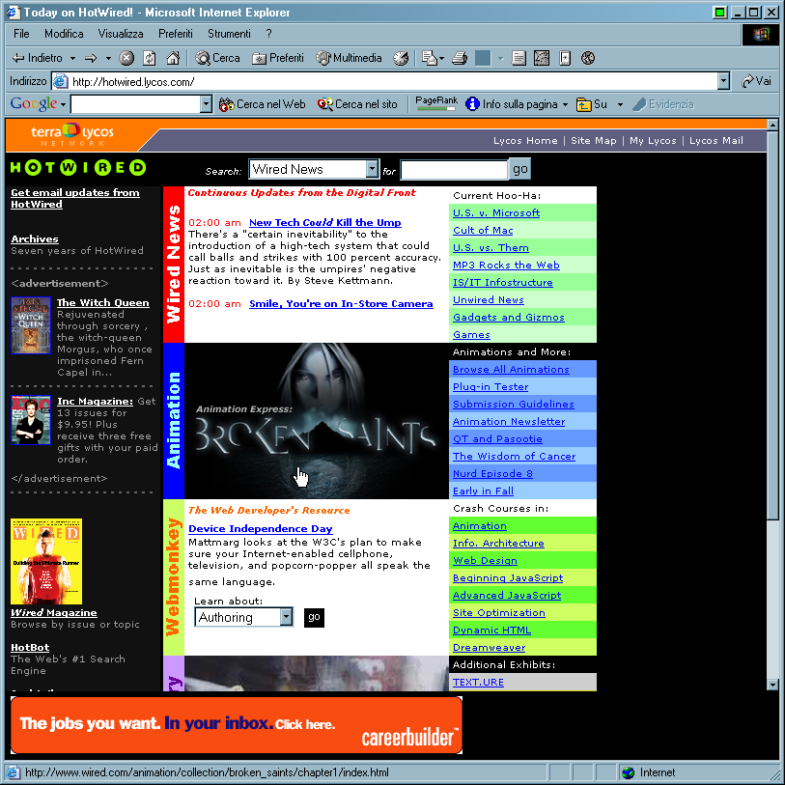Click the forward arrow button

click(91, 58)
